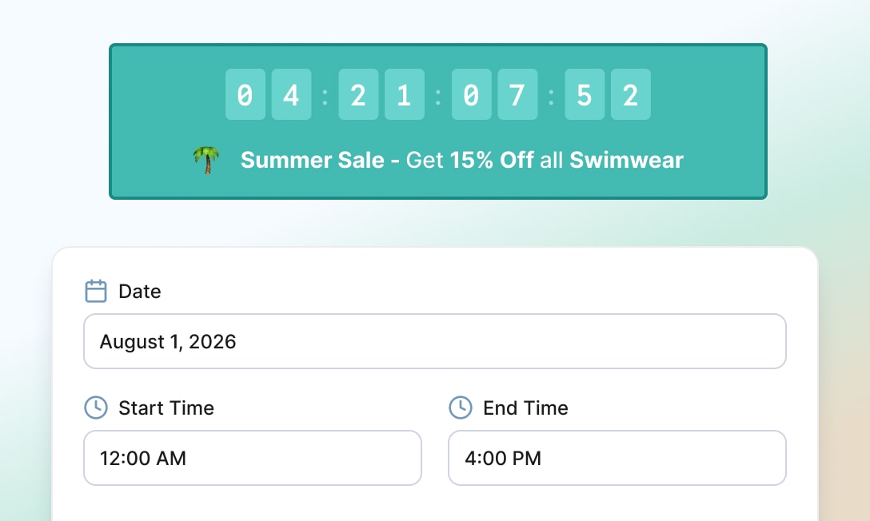The image size is (870, 521).
Task: Click the digit tile showing 4 in the hours
Action: (x=292, y=94)
